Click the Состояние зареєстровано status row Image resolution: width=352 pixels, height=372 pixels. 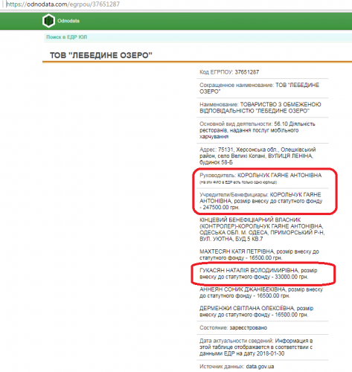tap(263, 328)
